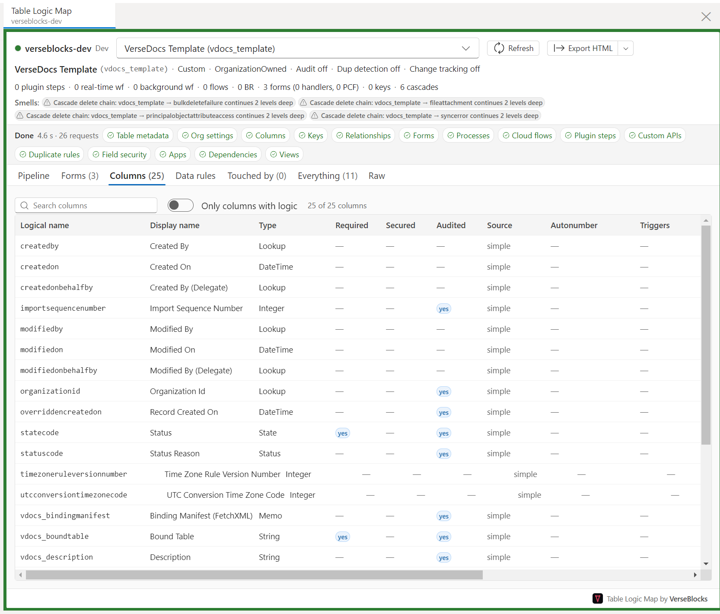Click the green environment status dot
This screenshot has height=614, width=720.
coord(18,48)
